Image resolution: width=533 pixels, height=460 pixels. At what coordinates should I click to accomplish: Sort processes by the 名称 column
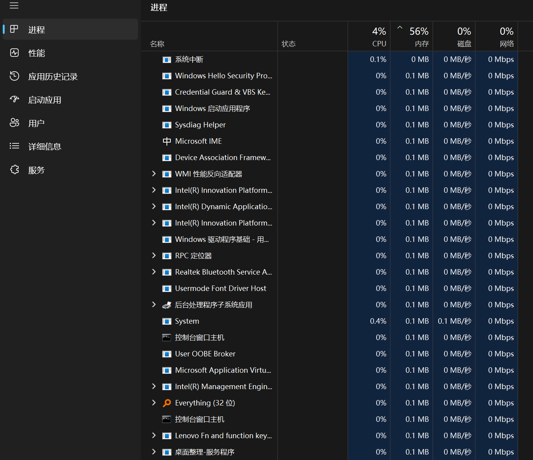(209, 36)
